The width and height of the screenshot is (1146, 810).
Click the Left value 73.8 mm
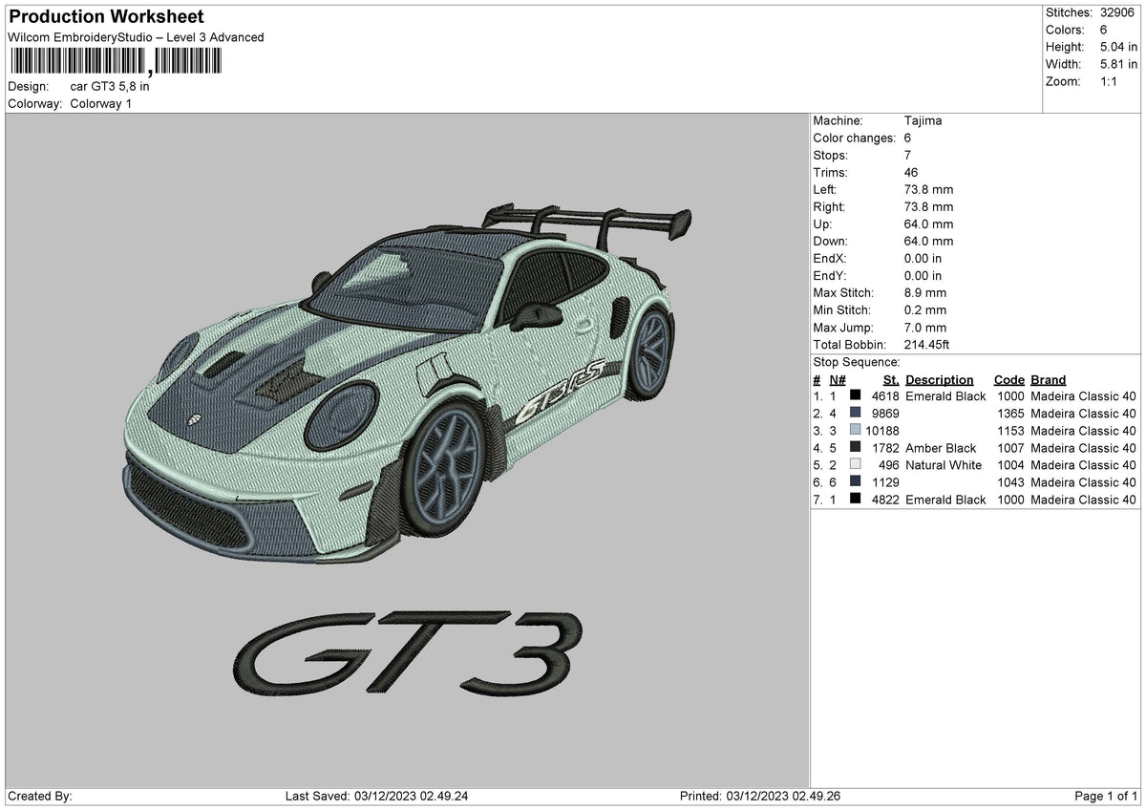point(928,190)
